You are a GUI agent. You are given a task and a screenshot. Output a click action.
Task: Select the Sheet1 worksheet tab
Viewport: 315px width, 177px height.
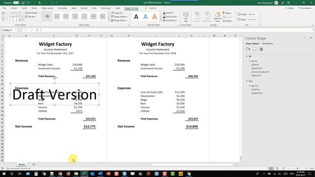point(22,164)
